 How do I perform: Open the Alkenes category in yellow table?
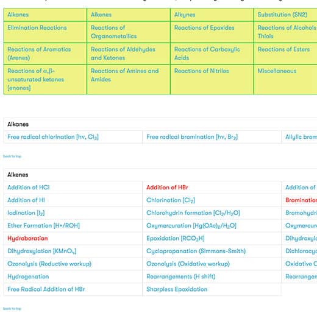pos(101,15)
